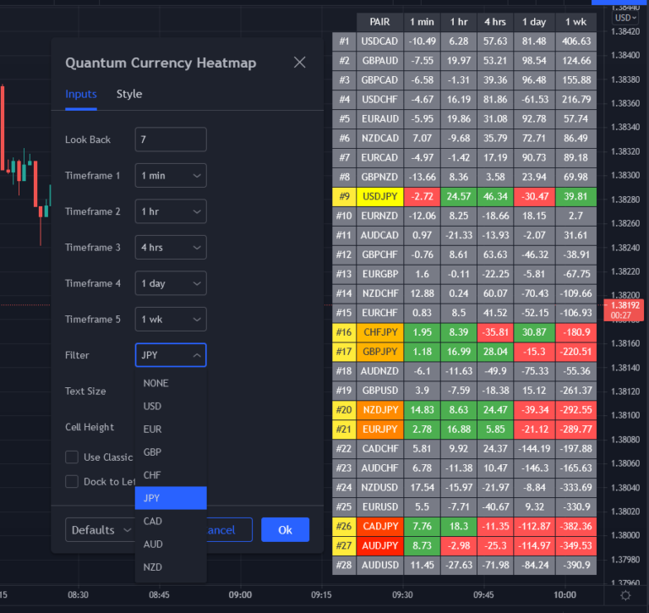Expand the Timeframe 1 dropdown

(170, 175)
